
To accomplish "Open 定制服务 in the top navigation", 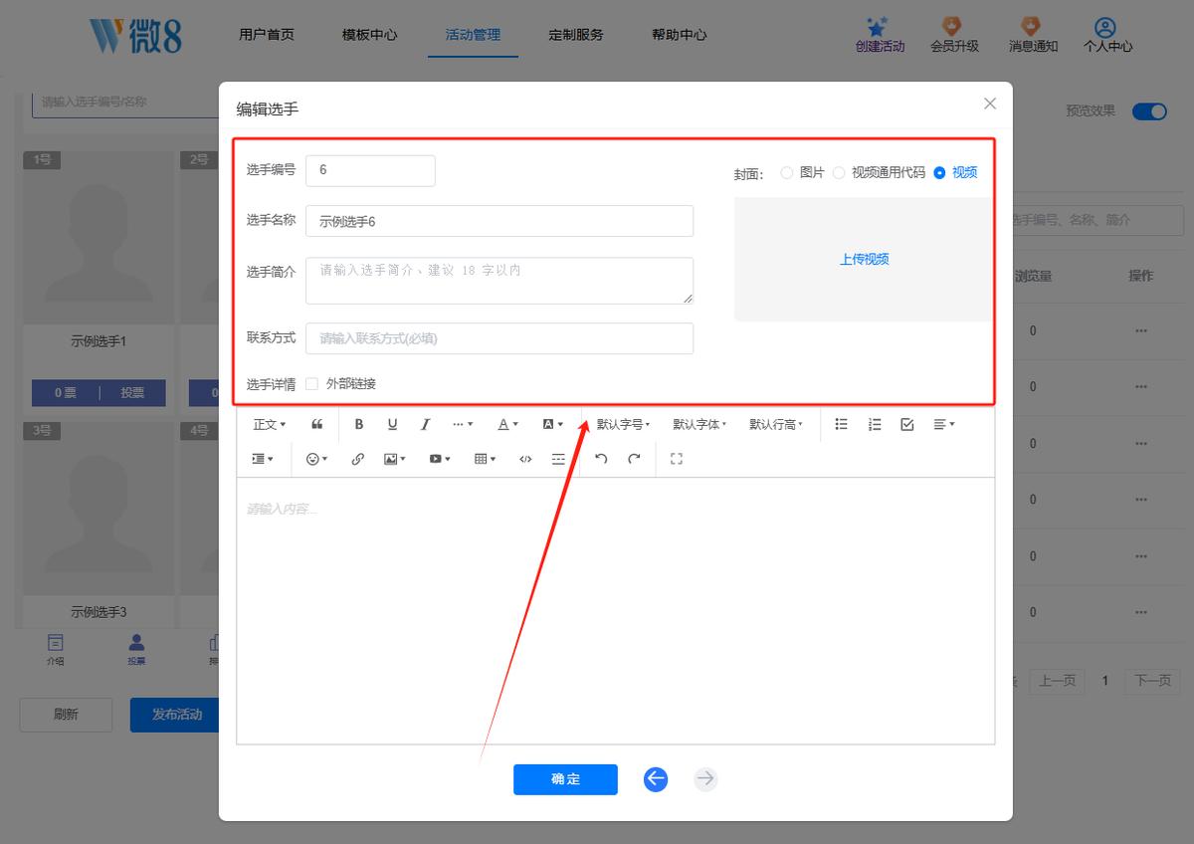I will (576, 34).
